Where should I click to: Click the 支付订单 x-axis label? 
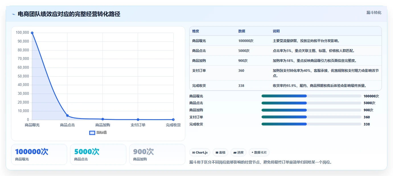click(x=138, y=125)
